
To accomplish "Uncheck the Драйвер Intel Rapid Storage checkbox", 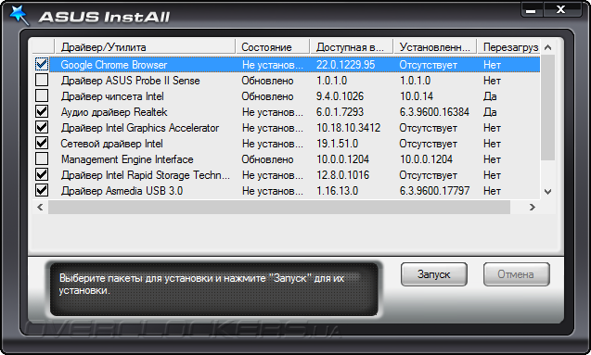I will [x=42, y=175].
